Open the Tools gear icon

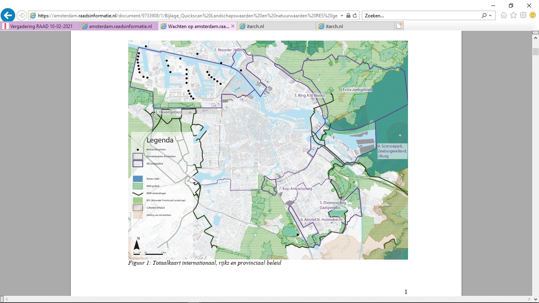pos(523,15)
